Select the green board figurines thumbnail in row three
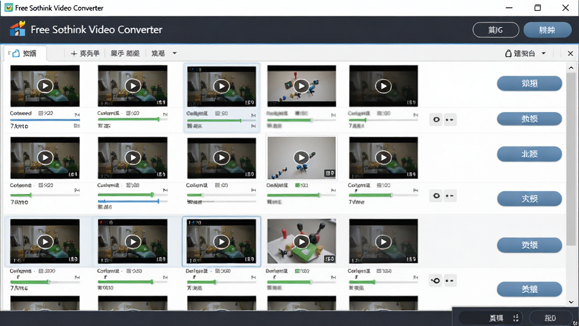This screenshot has height=326, width=579. (x=302, y=241)
